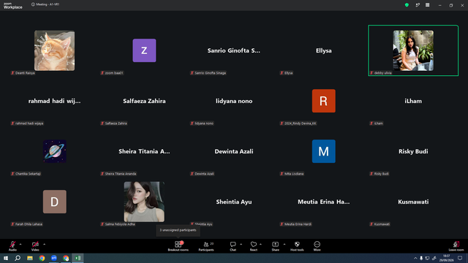Select the Sanrio Ginofta S... tile name

(x=234, y=50)
